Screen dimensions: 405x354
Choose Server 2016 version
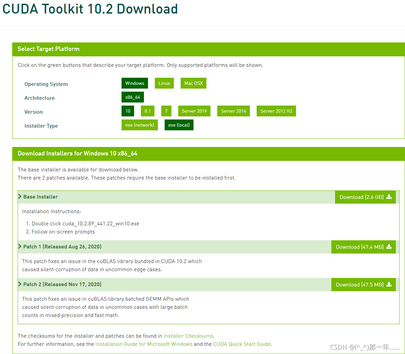coord(234,111)
